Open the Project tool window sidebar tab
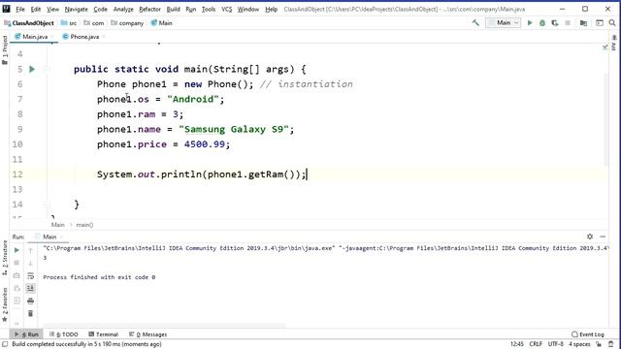 pos(5,50)
